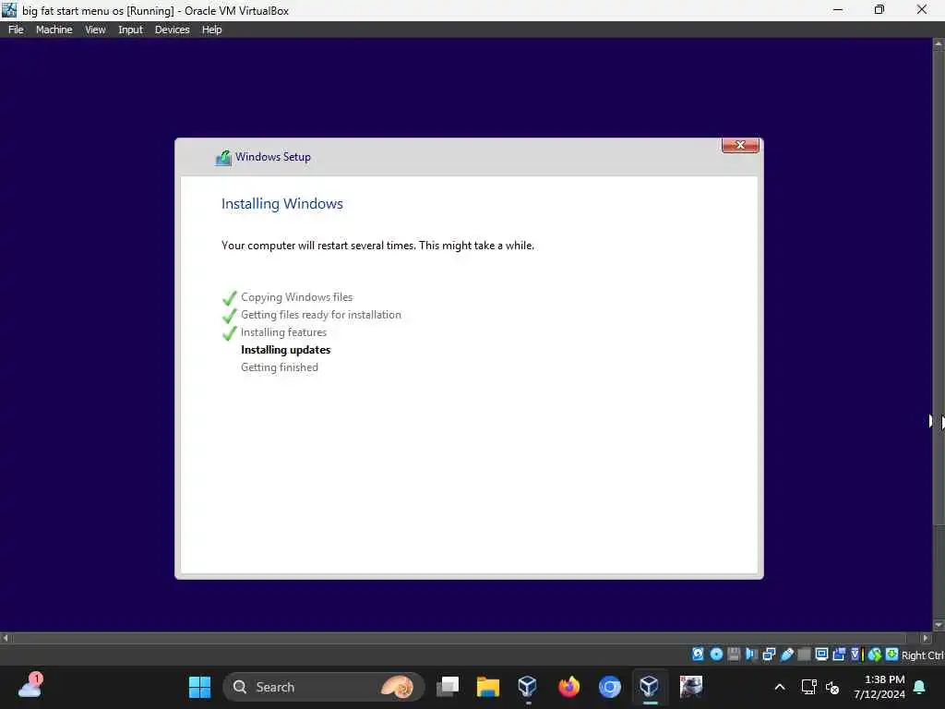Open the last pinned app beside the active VM icon
The height and width of the screenshot is (709, 945).
(x=690, y=687)
